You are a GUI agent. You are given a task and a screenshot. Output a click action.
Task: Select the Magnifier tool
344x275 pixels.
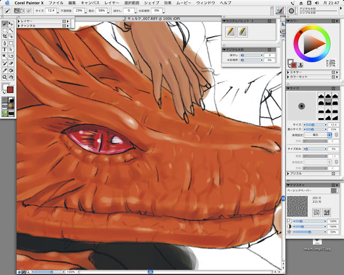(x=5, y=77)
